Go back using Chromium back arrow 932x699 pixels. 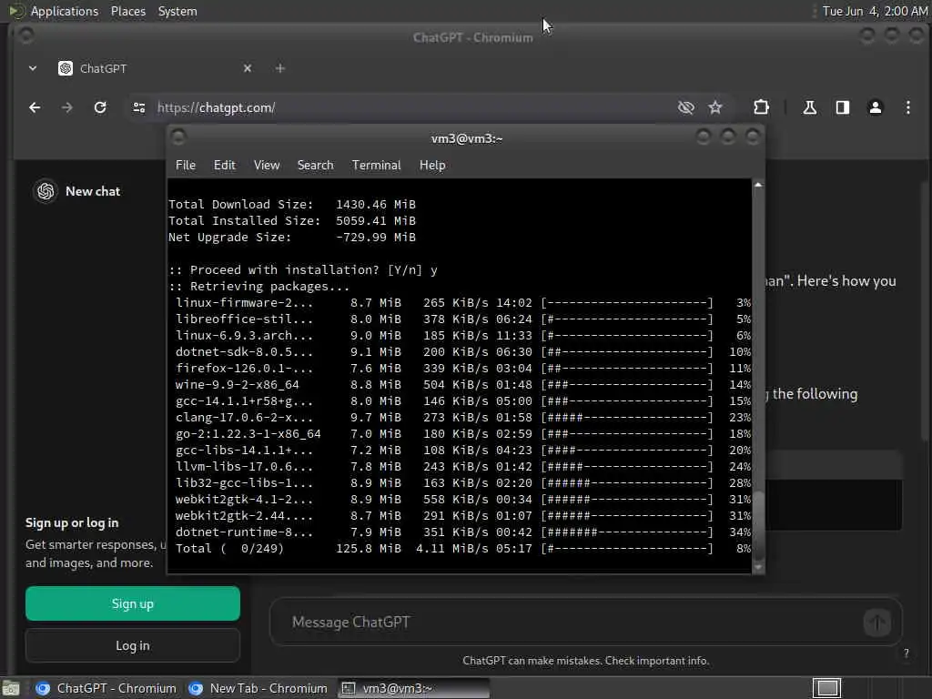point(35,107)
